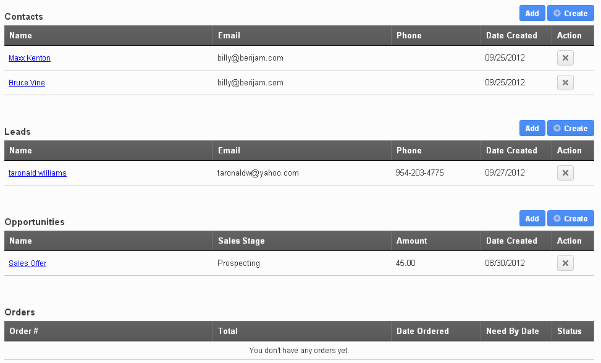Remove the taronald williams lead row

pyautogui.click(x=565, y=173)
